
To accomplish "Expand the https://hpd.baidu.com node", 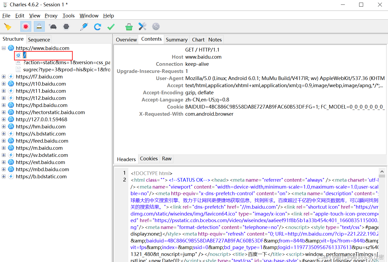I will click(x=4, y=105).
